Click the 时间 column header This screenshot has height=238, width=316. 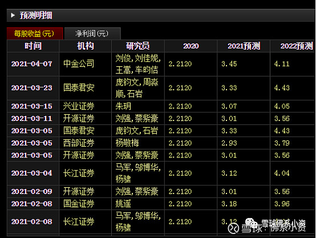click(33, 46)
